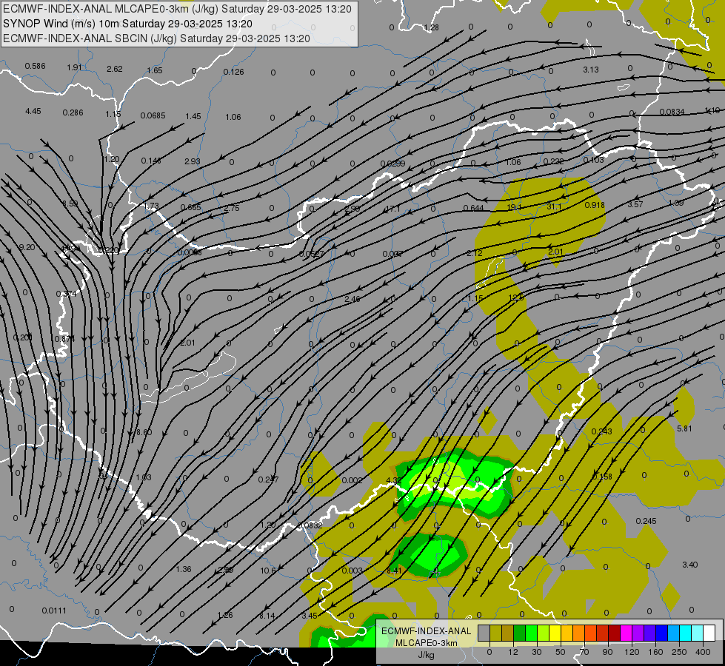Viewport: 725px width, 666px height.
Task: Click the map value 1.65
Action: coord(155,70)
